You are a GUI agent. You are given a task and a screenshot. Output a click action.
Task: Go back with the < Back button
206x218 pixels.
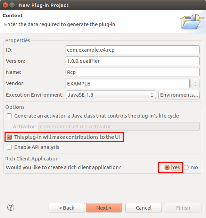(x=67, y=208)
